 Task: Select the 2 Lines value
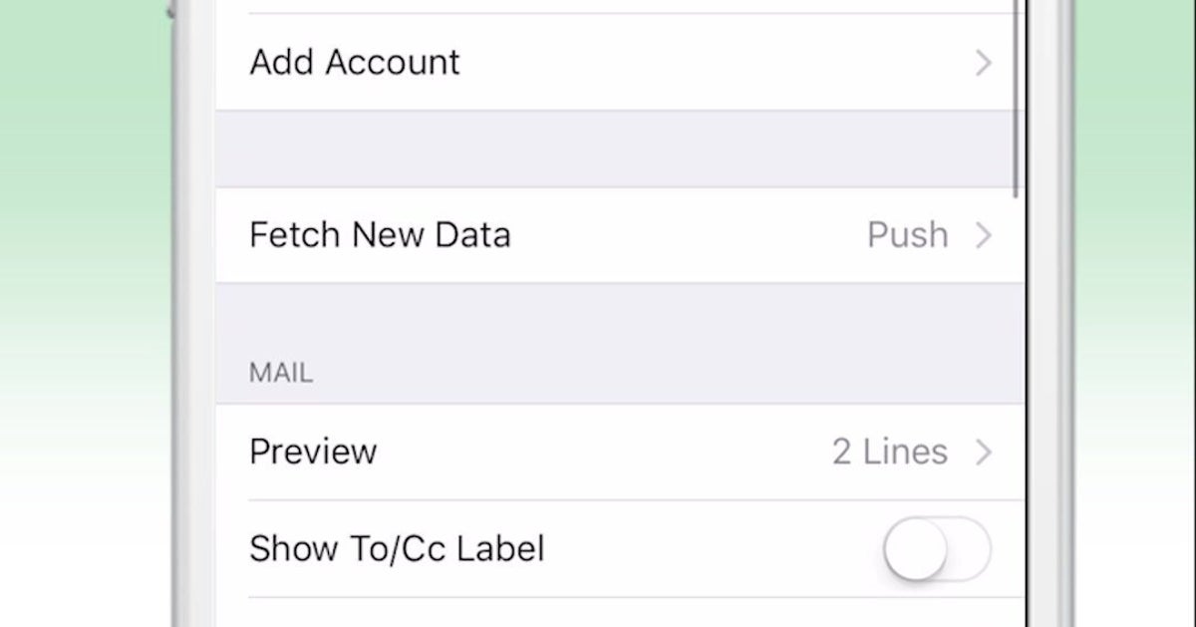click(889, 453)
